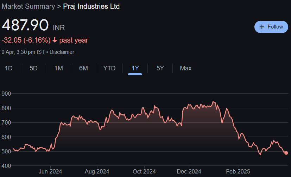Show the Max range tab
The width and height of the screenshot is (291, 177).
click(x=185, y=68)
